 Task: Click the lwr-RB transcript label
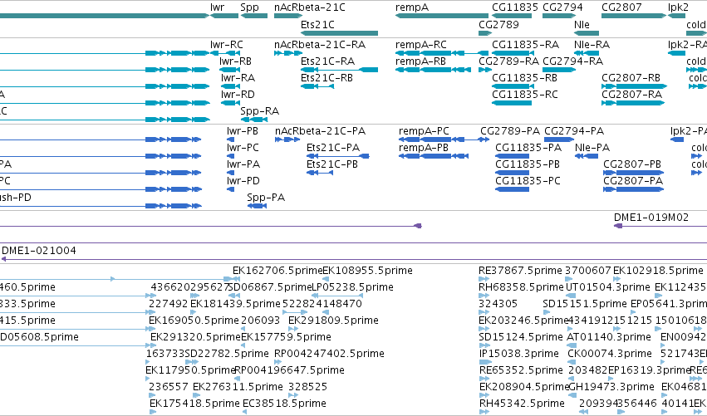pyautogui.click(x=235, y=61)
